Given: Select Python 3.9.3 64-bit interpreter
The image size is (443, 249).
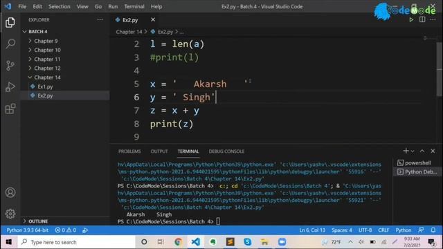Looking at the screenshot, I should click(28, 230).
